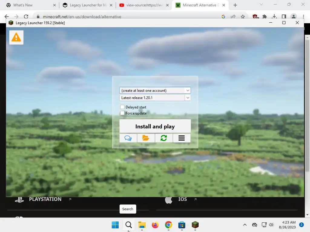This screenshot has height=232, width=310.
Task: Open File Explorer from taskbar
Action: pos(142,225)
